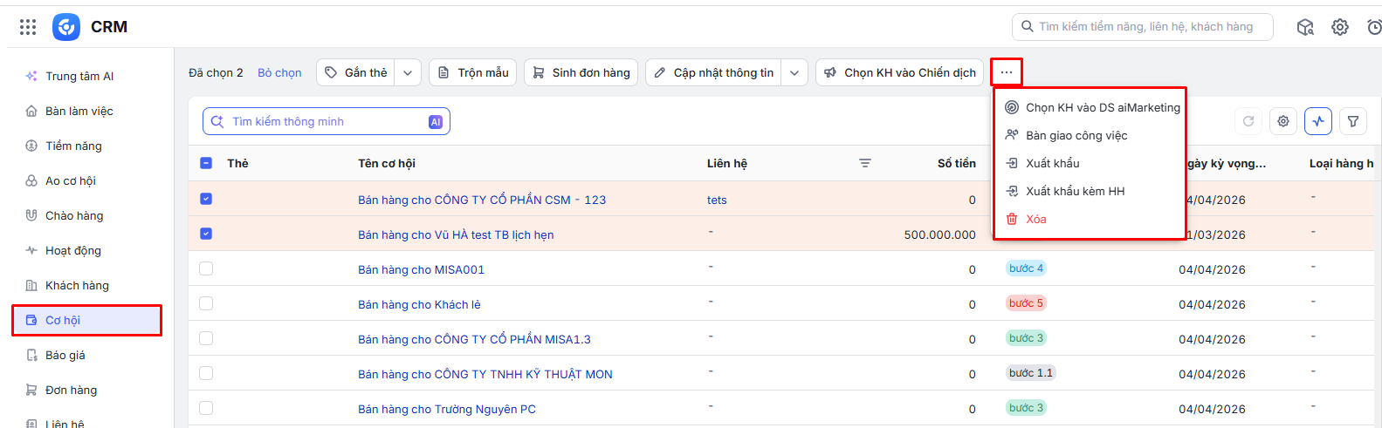This screenshot has width=1382, height=428.
Task: Click the filter lines icon in Liên hệ column
Action: 865,163
